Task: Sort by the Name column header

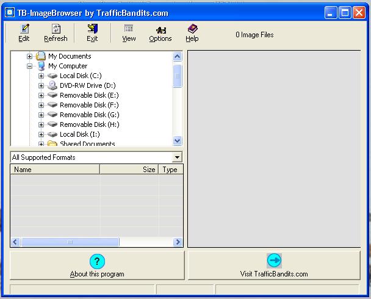Action: click(x=55, y=170)
